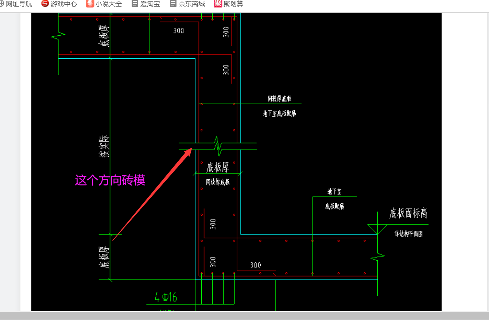Click the green 4Φ16 rebar label
The image size is (489, 320).
pyautogui.click(x=166, y=297)
